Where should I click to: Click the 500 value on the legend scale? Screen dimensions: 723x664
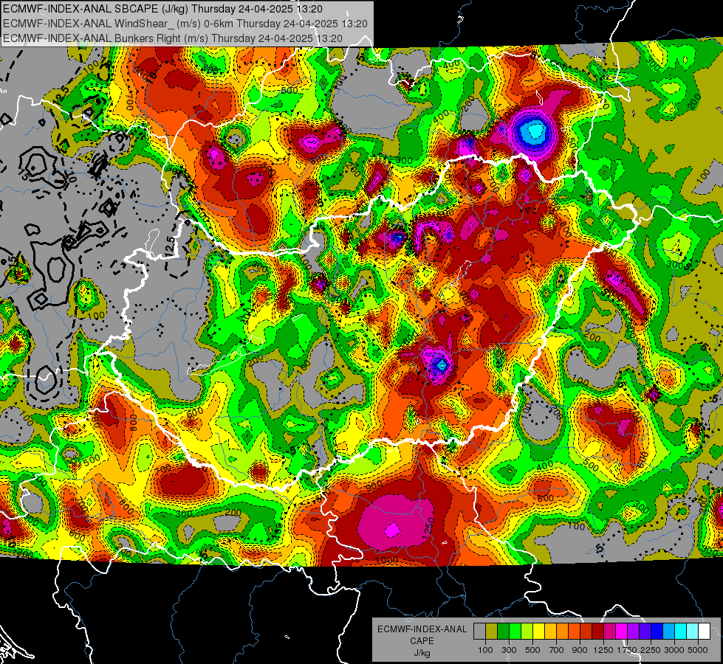coord(532,650)
